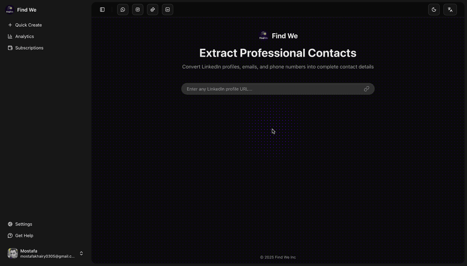
Task: Open the WhatsApp tool icon
Action: [x=123, y=10]
